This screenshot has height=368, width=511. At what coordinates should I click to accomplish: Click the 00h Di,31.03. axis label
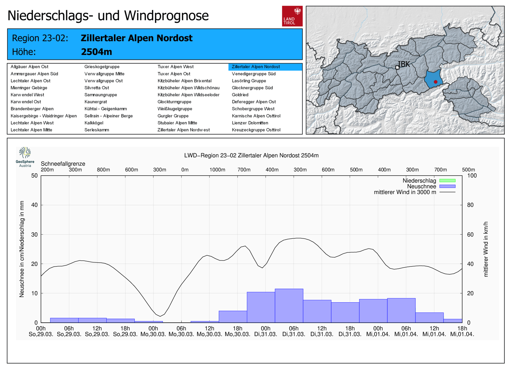(266, 331)
